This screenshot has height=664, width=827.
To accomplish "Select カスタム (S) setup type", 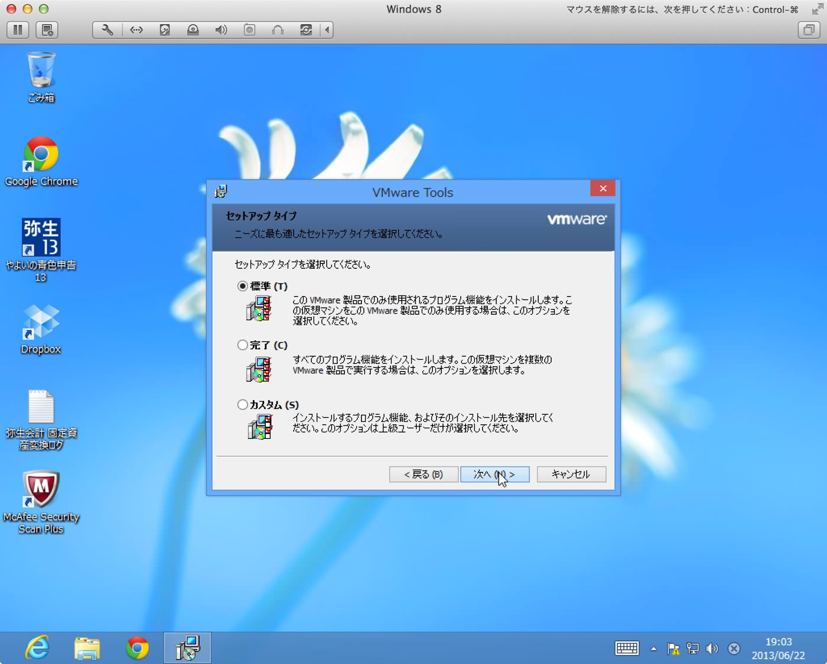I will click(242, 405).
